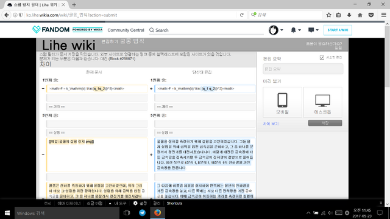The image size is (390, 219).
Task: Collapse the bottom wiki toolbar chevron
Action: pos(381,203)
